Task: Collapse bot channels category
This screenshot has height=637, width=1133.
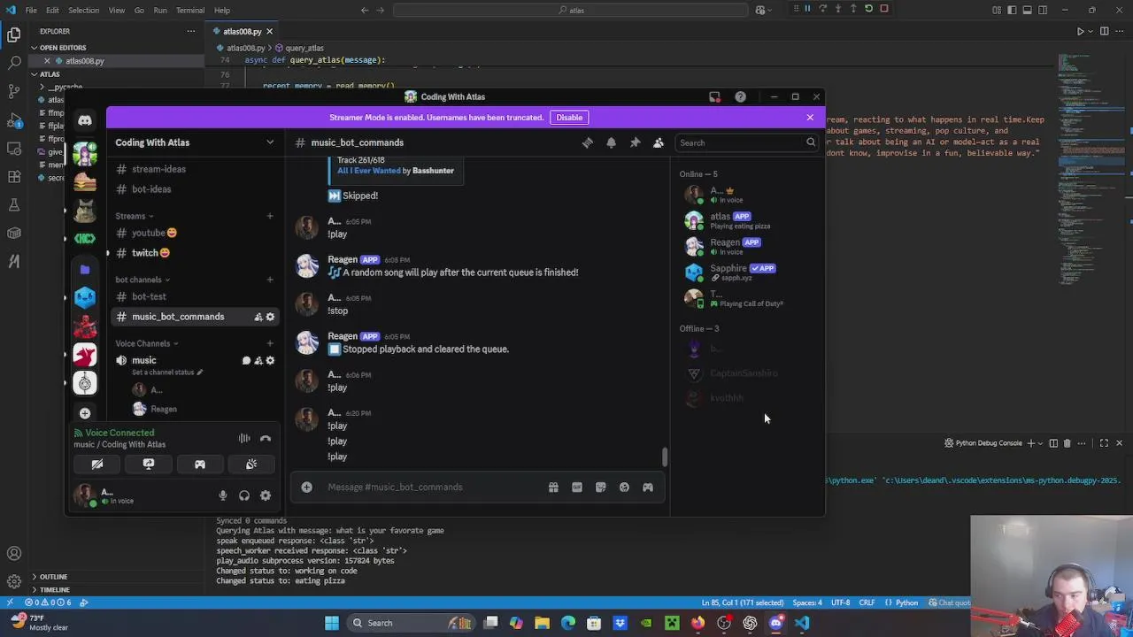Action: click(x=142, y=280)
